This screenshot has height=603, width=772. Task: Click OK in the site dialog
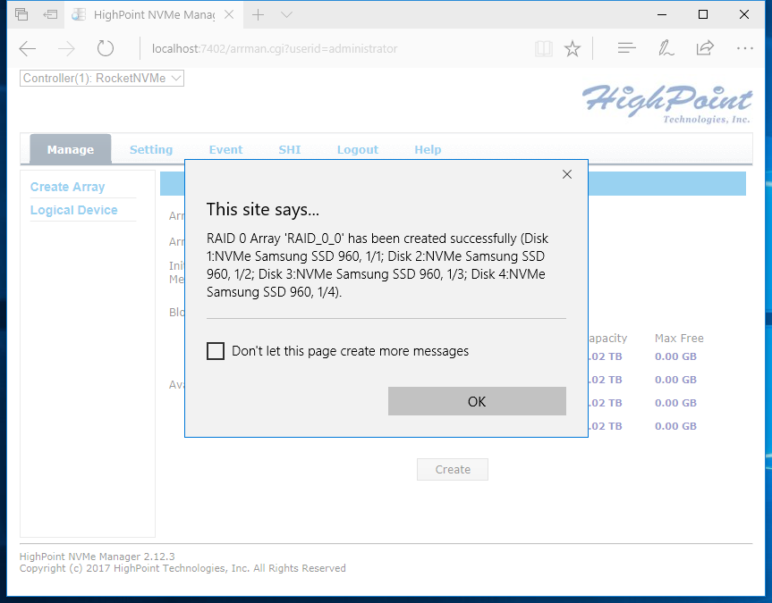pyautogui.click(x=477, y=401)
